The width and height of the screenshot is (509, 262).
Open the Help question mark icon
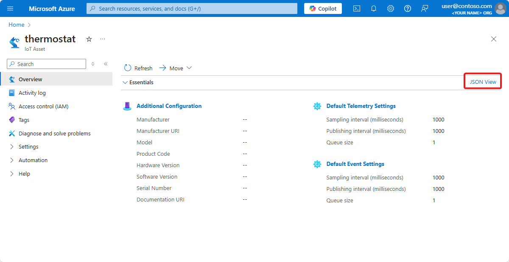[408, 8]
